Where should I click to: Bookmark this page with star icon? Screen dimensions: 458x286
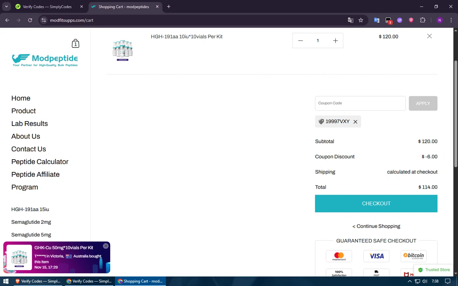361,20
